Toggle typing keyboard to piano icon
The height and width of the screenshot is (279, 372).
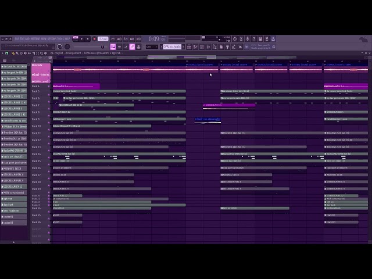point(113,46)
